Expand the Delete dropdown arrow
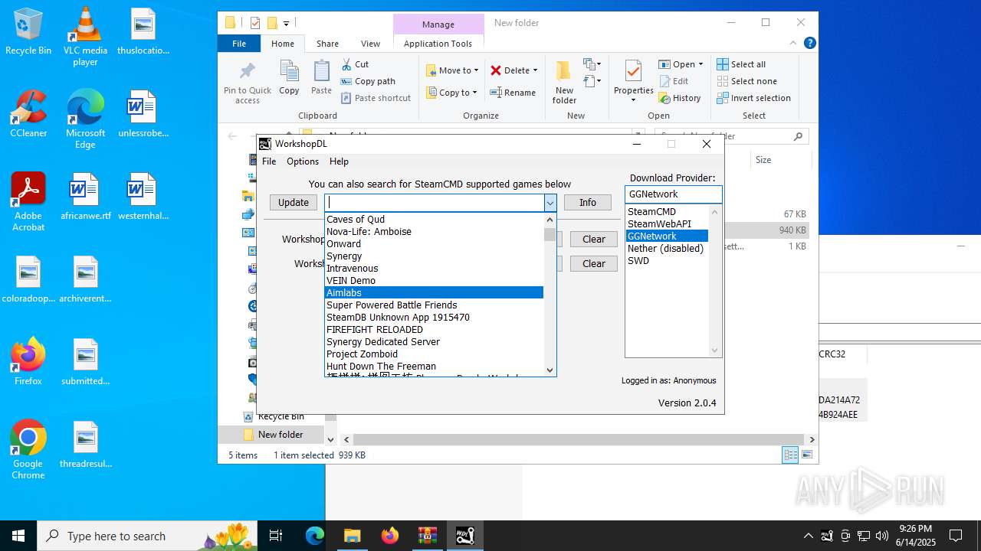 pos(535,70)
